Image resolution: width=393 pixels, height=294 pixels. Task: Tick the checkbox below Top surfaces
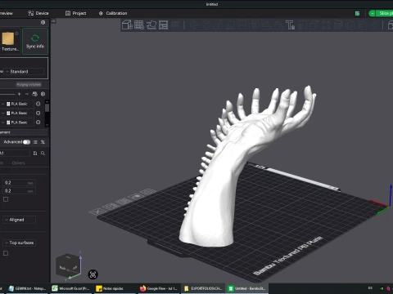6,253
